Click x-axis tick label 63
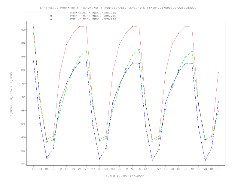The image size is (238, 184). tap(172, 169)
